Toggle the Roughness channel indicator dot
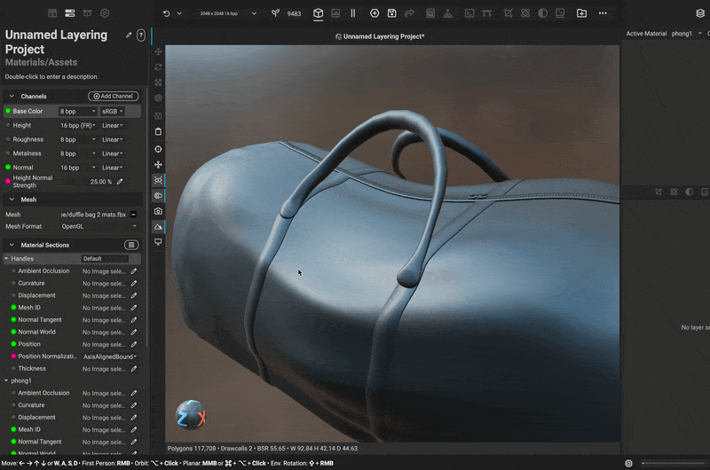This screenshot has height=470, width=710. 8,139
